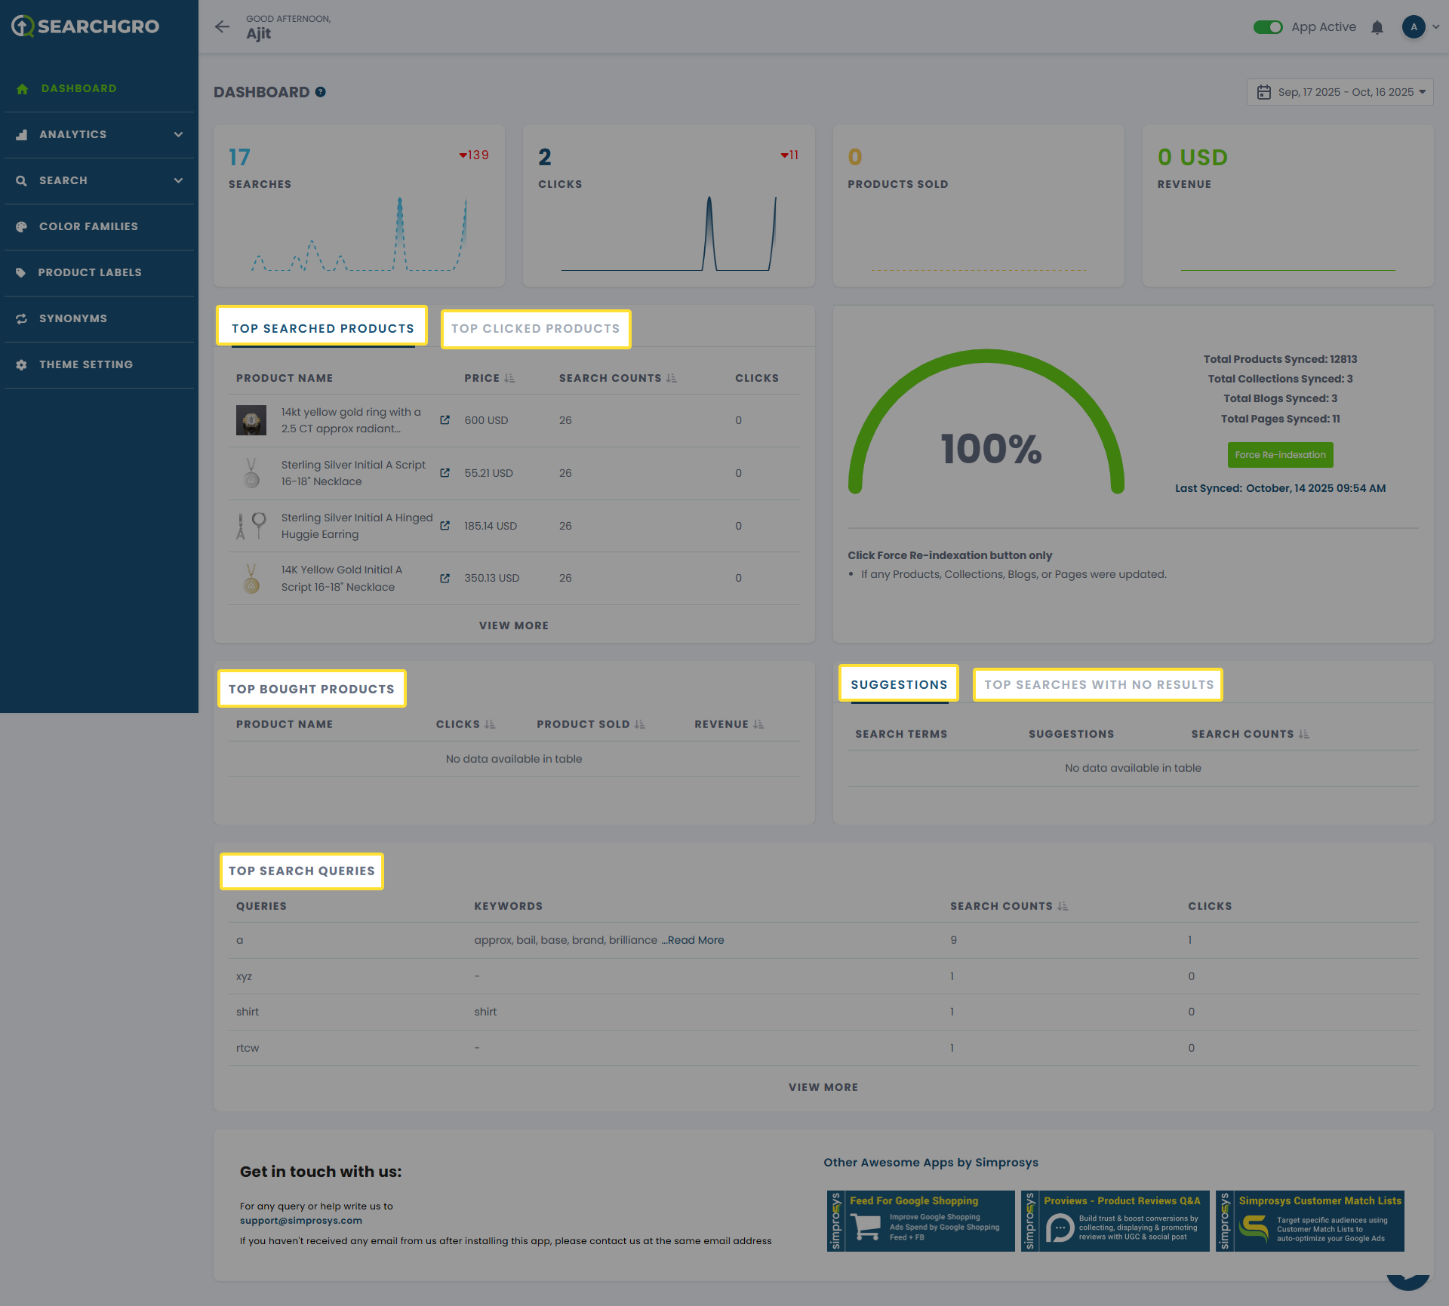Sort Top Search Queries by Search Counts
The image size is (1449, 1306).
click(x=1063, y=906)
